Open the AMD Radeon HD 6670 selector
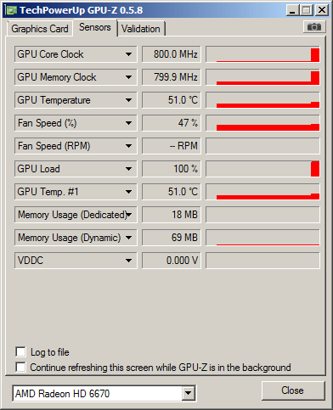The height and width of the screenshot is (410, 333). tap(104, 393)
